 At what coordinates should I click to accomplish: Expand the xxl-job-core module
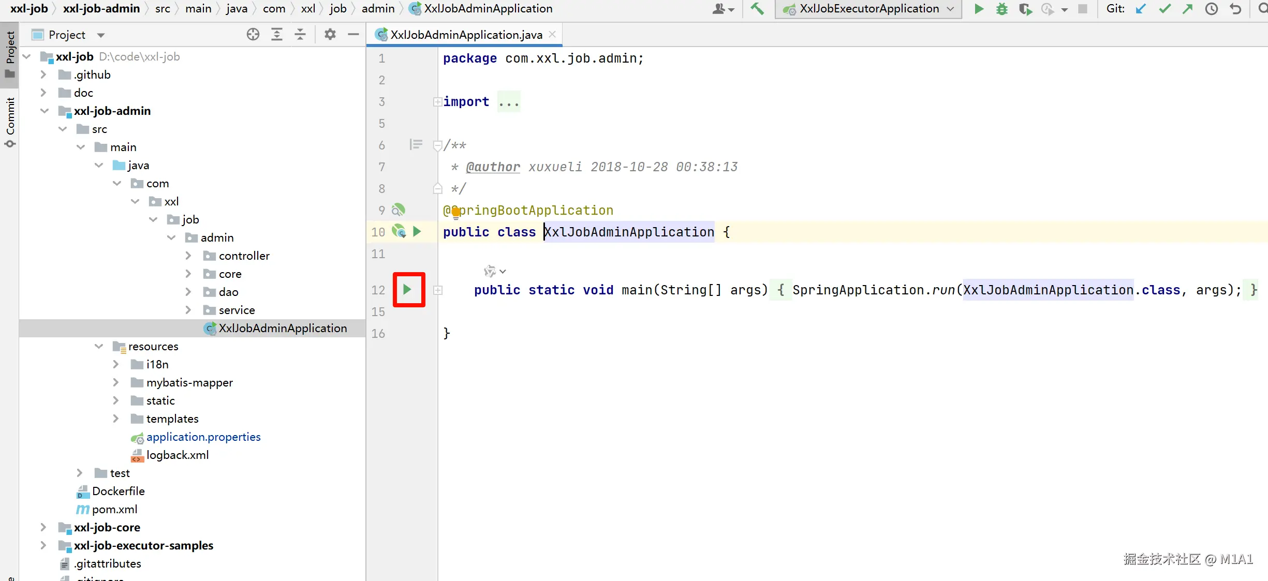(x=43, y=527)
